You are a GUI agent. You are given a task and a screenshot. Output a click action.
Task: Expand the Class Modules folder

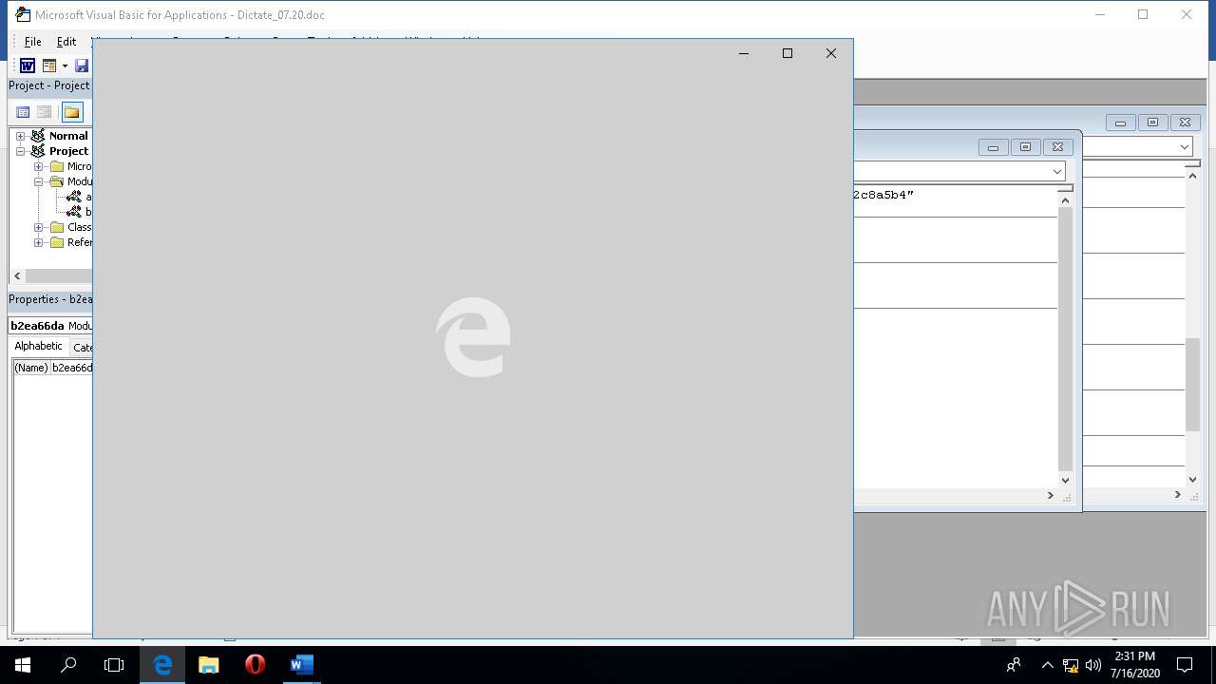(39, 227)
